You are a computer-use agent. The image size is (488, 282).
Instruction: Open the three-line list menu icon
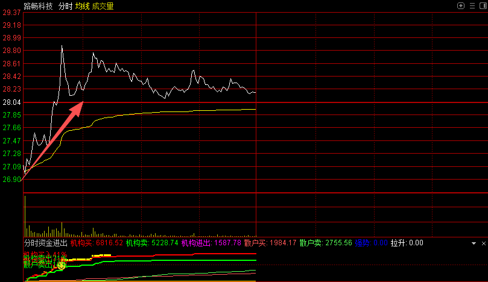[472, 6]
